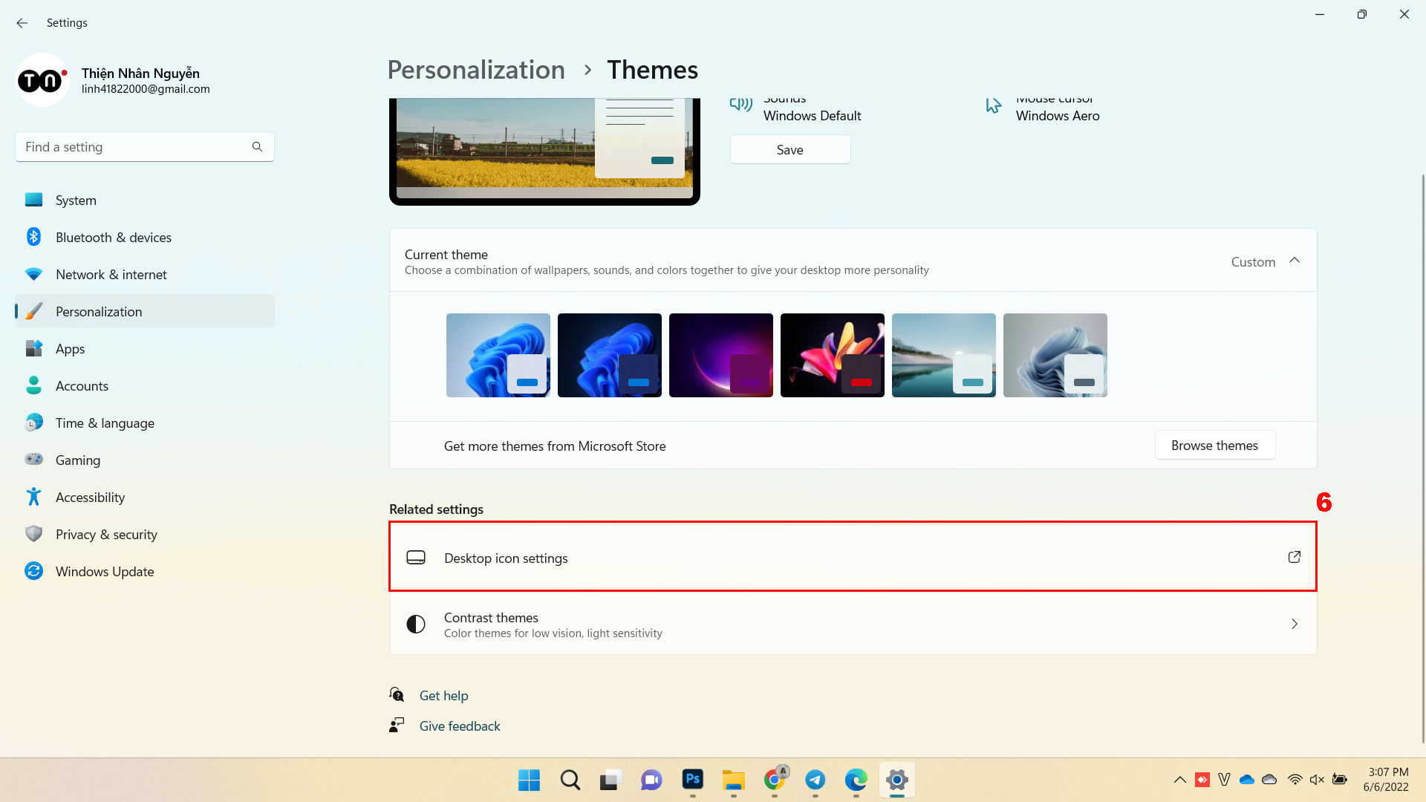Open Privacy & security settings
1426x802 pixels.
point(145,535)
